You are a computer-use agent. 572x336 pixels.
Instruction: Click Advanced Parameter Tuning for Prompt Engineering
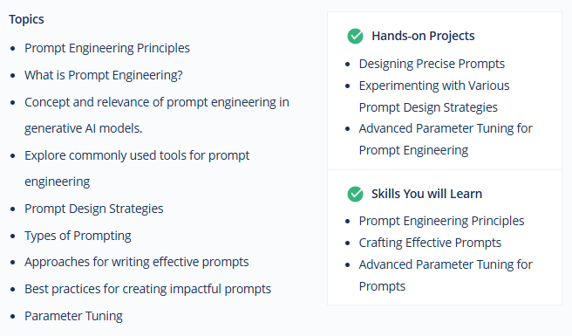(446, 139)
